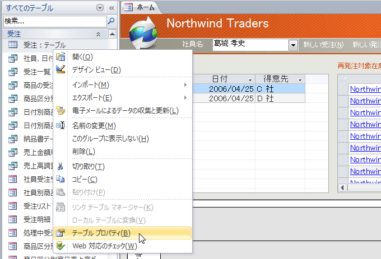This screenshot has width=381, height=259.
Task: Click the C 社 customer cell
Action: (x=280, y=89)
